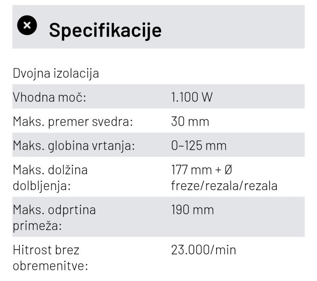317x281 pixels.
Task: Click the Vhodna moč table row
Action: point(159,97)
